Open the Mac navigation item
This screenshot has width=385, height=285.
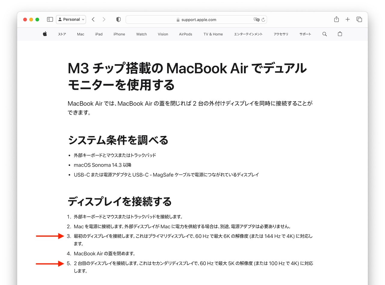tap(81, 34)
